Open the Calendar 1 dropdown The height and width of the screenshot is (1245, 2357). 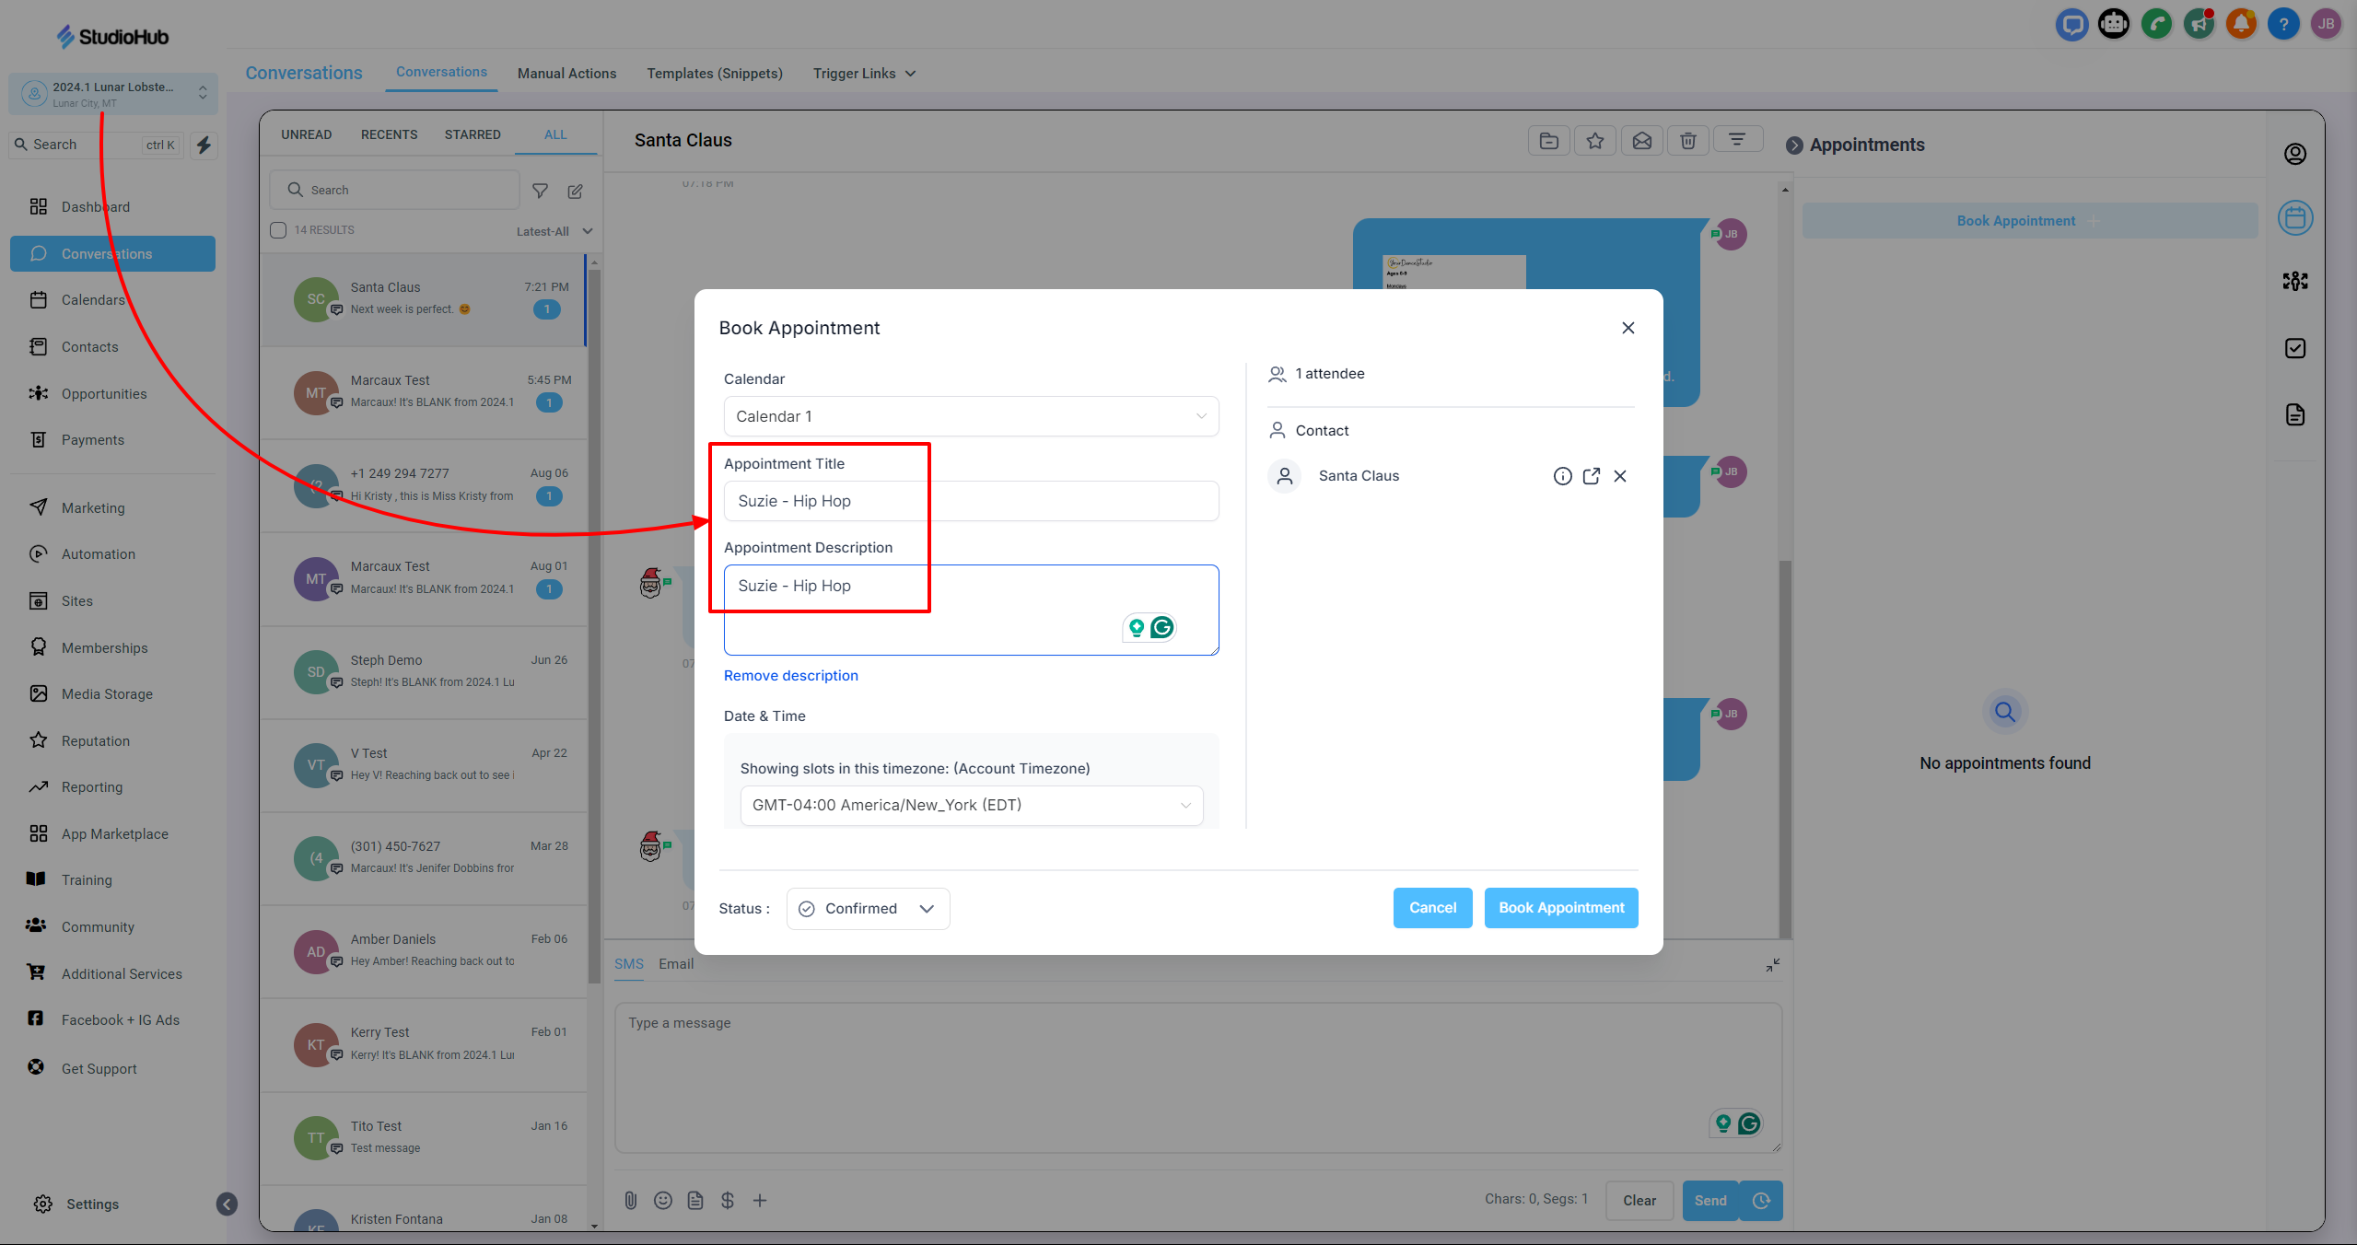(971, 416)
